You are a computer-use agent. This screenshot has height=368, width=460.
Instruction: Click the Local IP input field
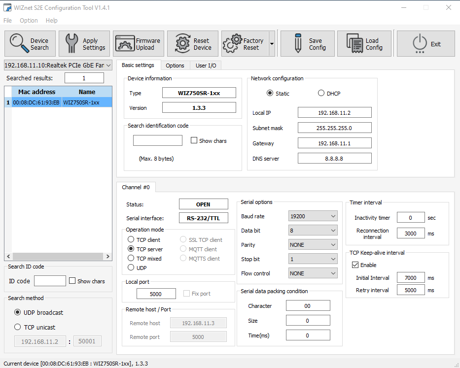coord(335,113)
